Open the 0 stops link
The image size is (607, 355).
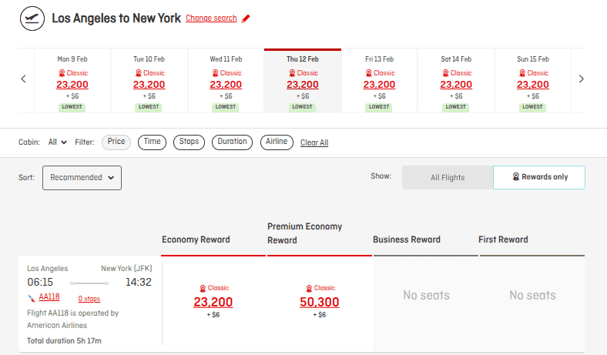pyautogui.click(x=89, y=299)
